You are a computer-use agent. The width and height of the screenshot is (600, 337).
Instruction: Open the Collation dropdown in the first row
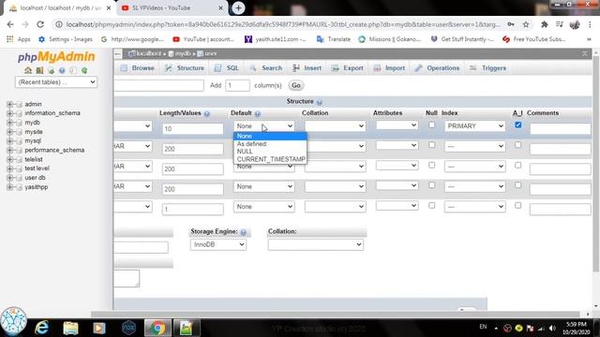(336, 126)
